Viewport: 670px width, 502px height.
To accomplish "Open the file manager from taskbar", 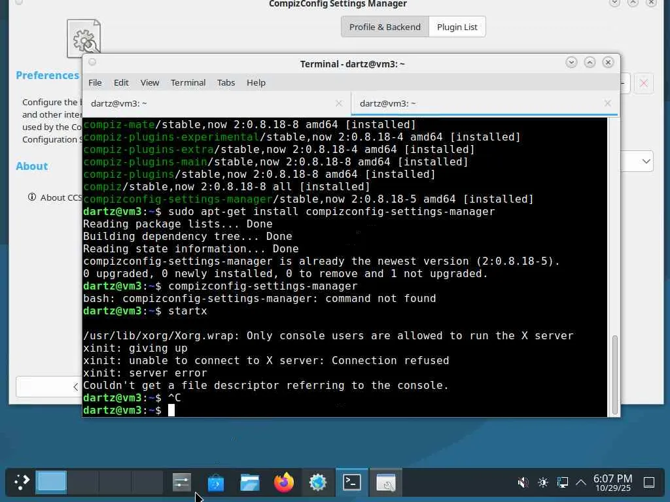I will click(250, 482).
